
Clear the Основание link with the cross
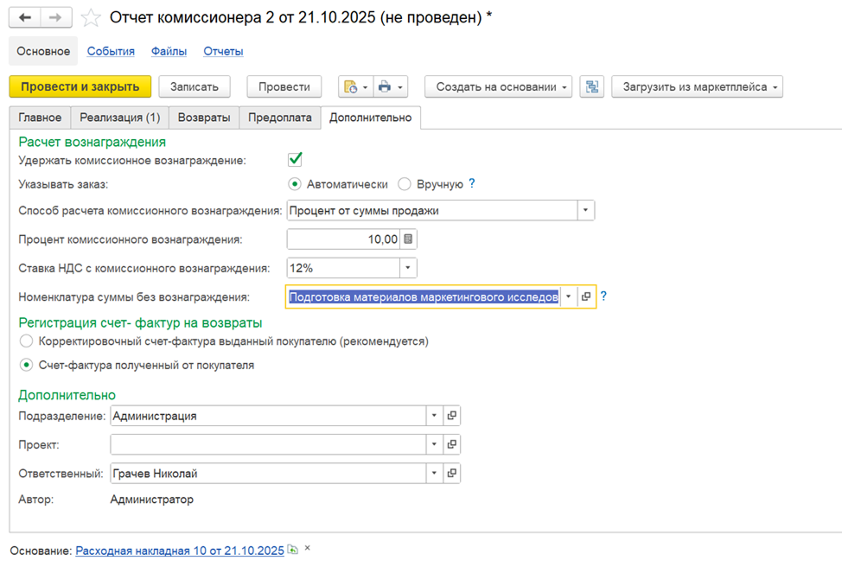click(x=307, y=548)
